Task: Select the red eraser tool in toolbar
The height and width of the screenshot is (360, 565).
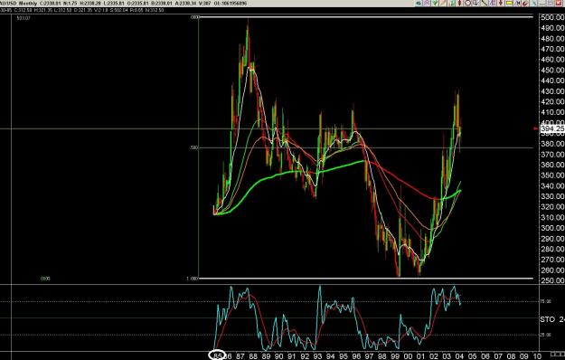Action: [x=525, y=4]
